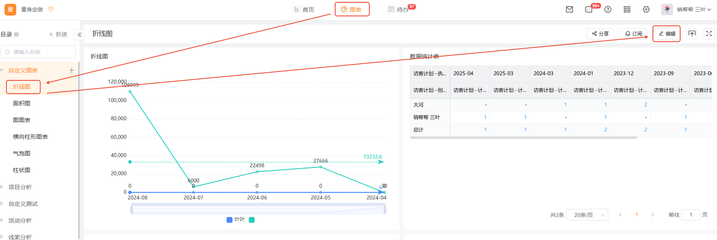Open the settings gear icon
This screenshot has height=240, width=717.
(x=646, y=9)
